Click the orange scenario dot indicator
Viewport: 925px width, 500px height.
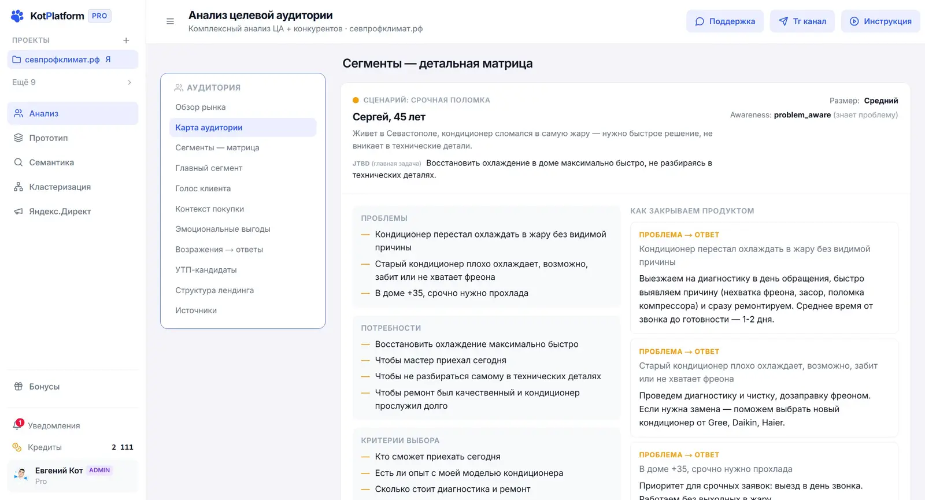coord(356,100)
